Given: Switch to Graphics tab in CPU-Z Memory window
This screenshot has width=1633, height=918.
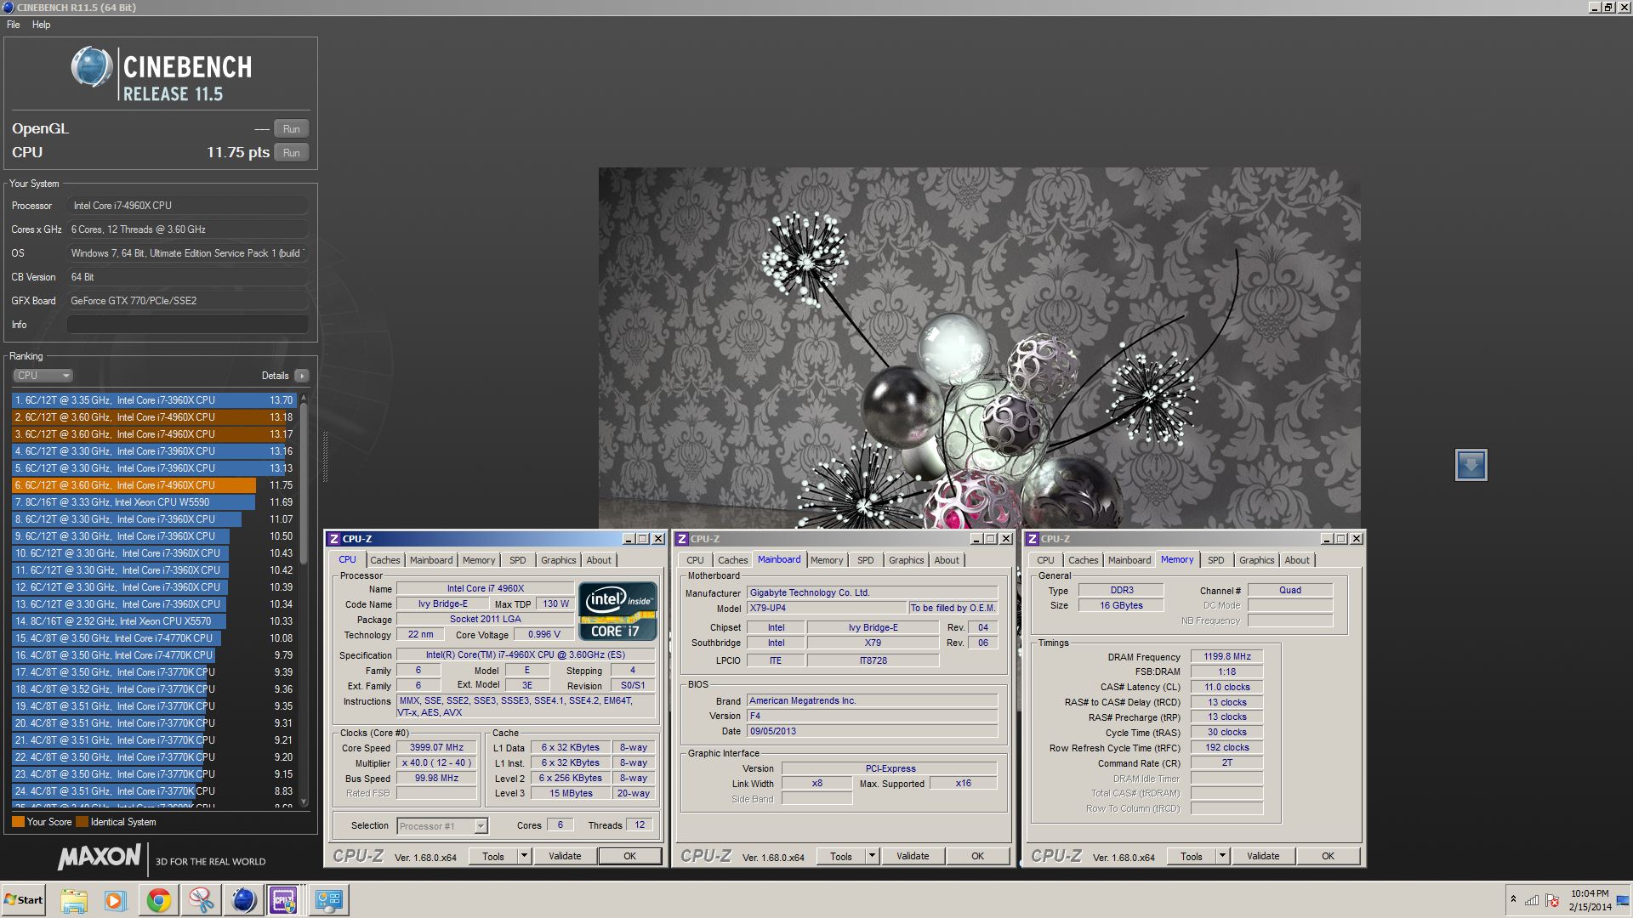Looking at the screenshot, I should (1256, 560).
